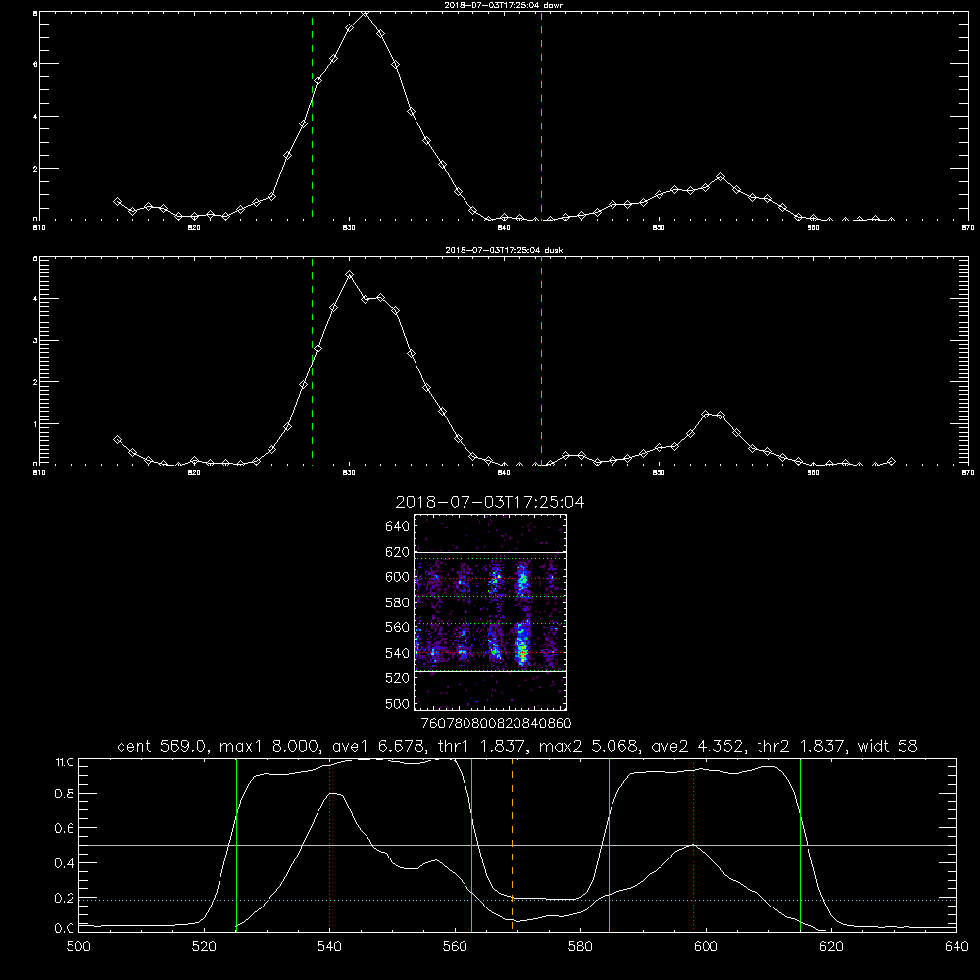Click the "620" x-axis label of the bottom plot

click(831, 947)
